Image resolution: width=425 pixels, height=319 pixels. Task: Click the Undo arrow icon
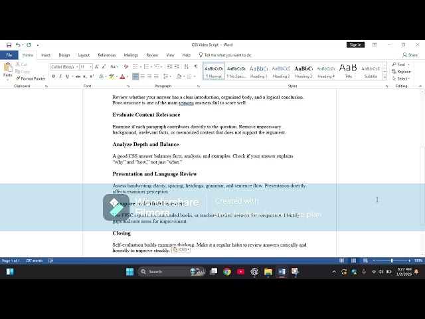pos(18,45)
